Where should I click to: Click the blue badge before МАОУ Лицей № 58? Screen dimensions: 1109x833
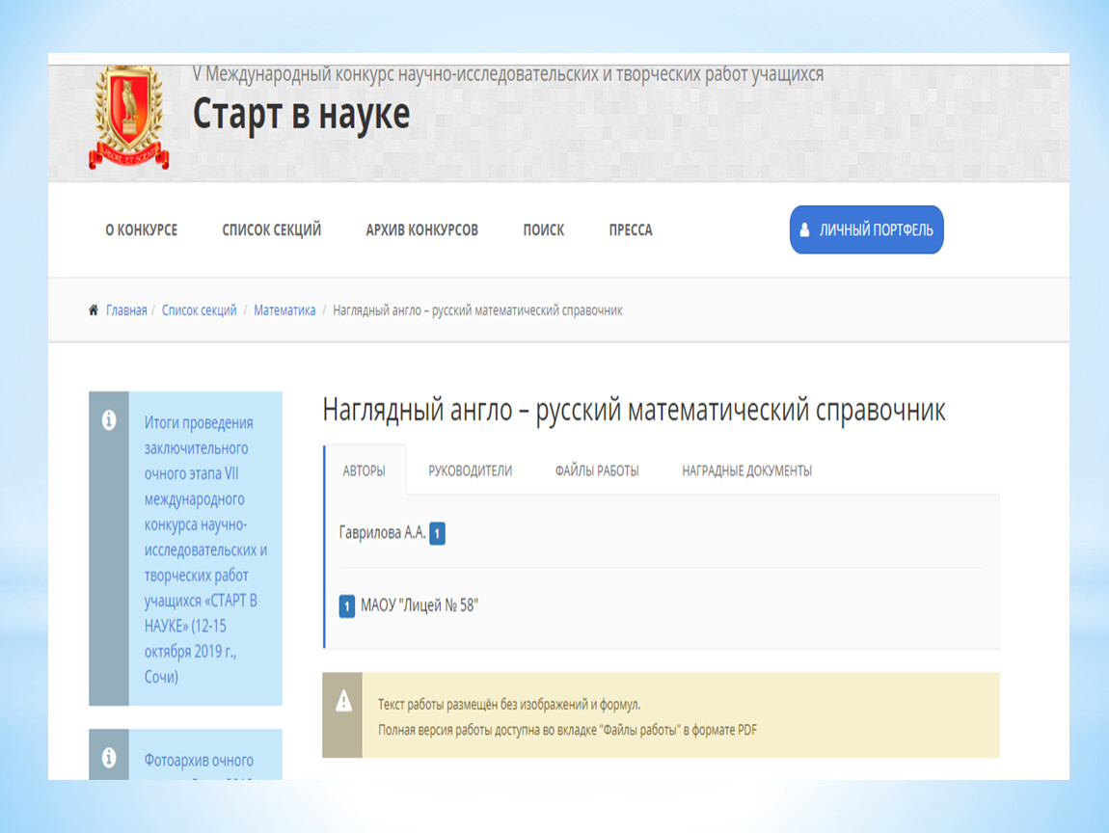[x=347, y=606]
